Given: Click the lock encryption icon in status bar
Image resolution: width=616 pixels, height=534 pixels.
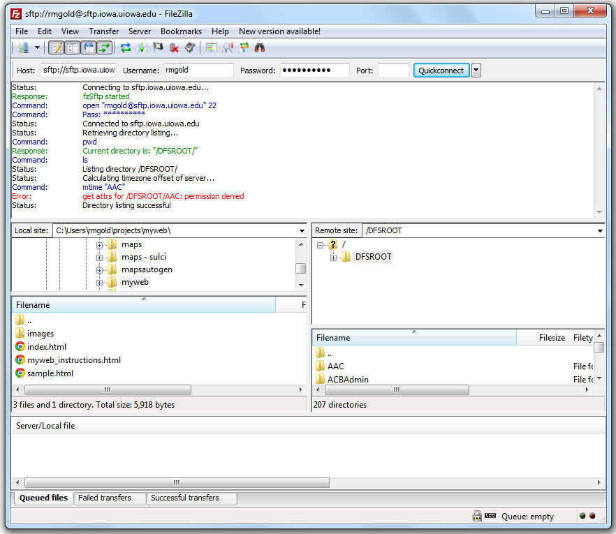Looking at the screenshot, I should tap(477, 516).
